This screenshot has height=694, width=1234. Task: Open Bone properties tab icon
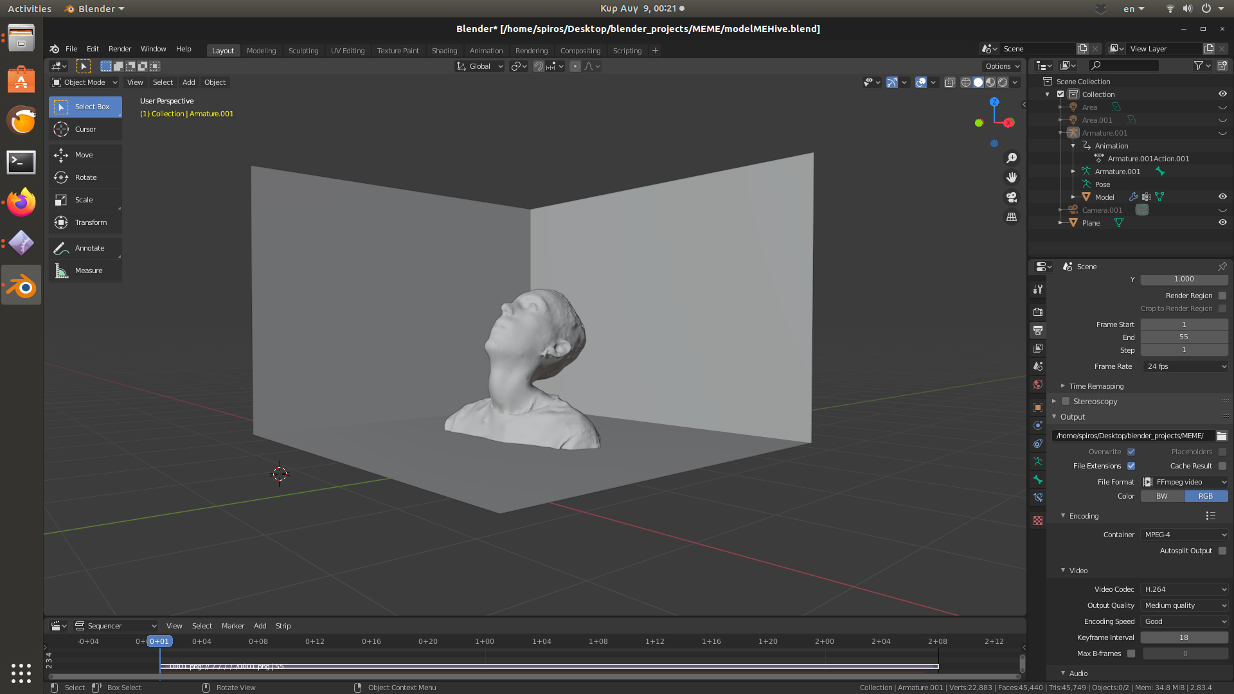click(x=1038, y=479)
